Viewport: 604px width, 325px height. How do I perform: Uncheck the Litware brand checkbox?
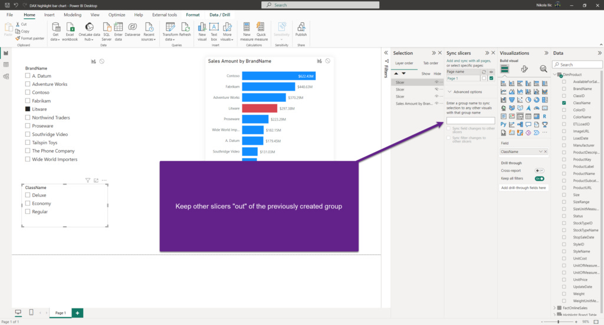pos(27,109)
